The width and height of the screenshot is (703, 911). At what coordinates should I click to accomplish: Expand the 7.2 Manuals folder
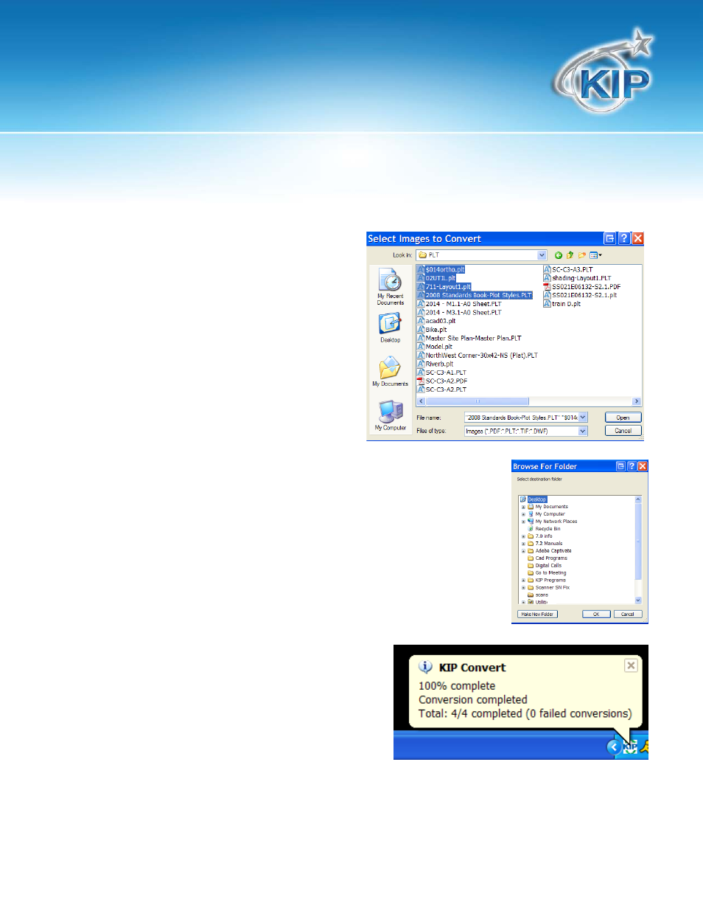[x=523, y=544]
